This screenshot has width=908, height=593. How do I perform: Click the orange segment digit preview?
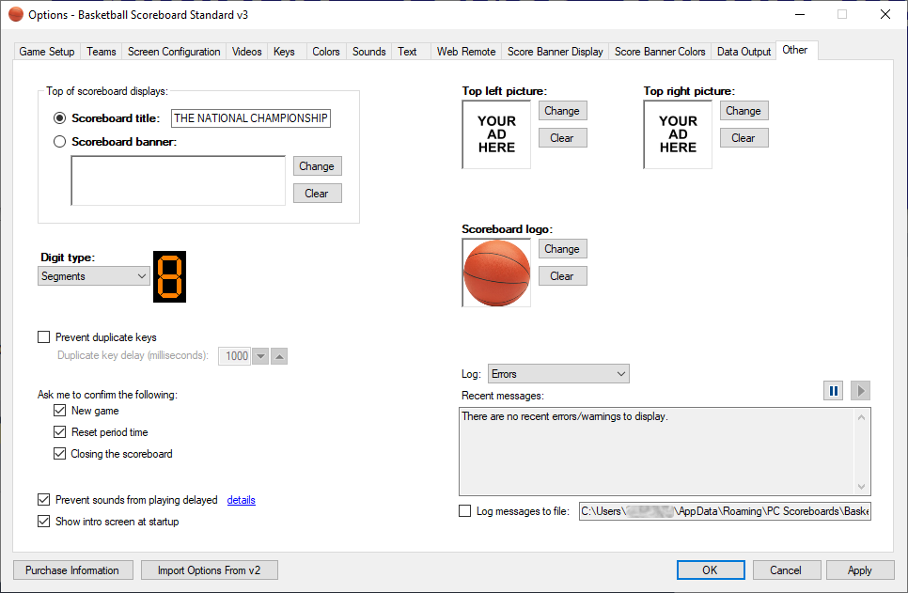point(169,276)
